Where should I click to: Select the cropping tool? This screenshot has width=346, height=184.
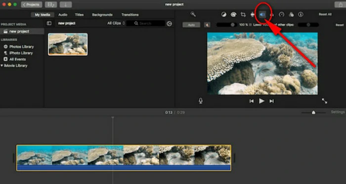click(x=243, y=14)
